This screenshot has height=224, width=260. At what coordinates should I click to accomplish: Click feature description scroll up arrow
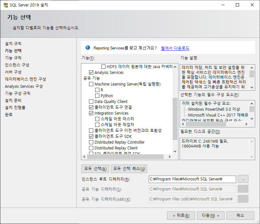click(x=252, y=68)
